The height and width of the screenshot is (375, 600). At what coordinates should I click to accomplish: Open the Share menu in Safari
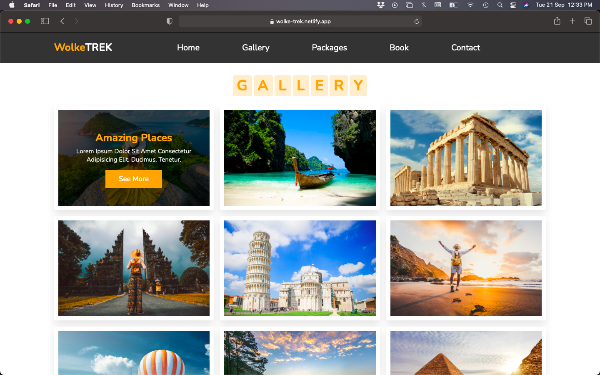pyautogui.click(x=557, y=21)
